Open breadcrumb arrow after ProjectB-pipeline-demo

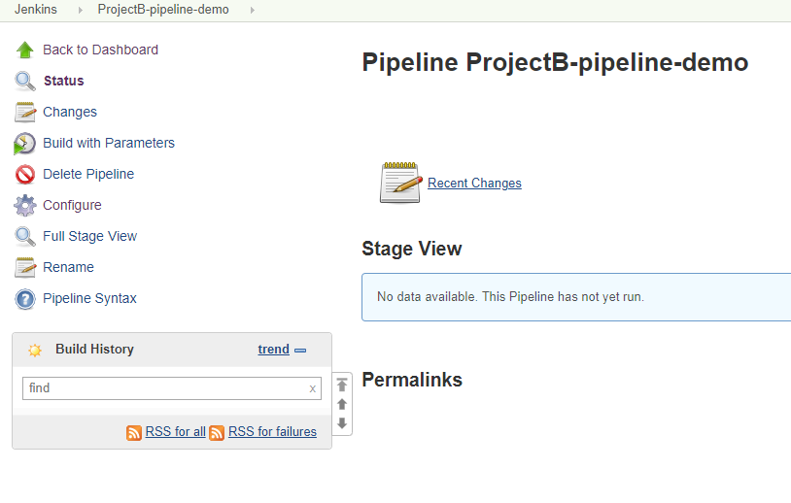click(253, 10)
